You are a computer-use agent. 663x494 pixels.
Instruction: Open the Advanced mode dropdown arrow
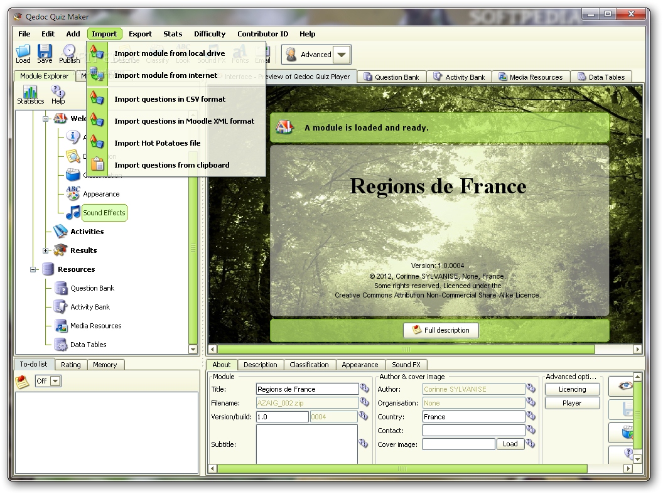(342, 55)
